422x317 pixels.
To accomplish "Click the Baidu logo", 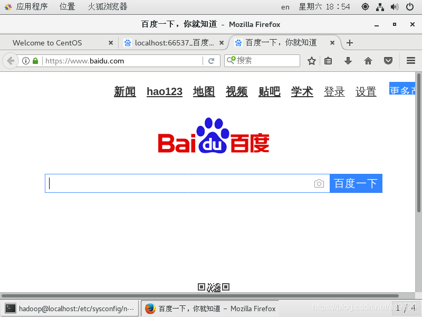I will (x=214, y=136).
